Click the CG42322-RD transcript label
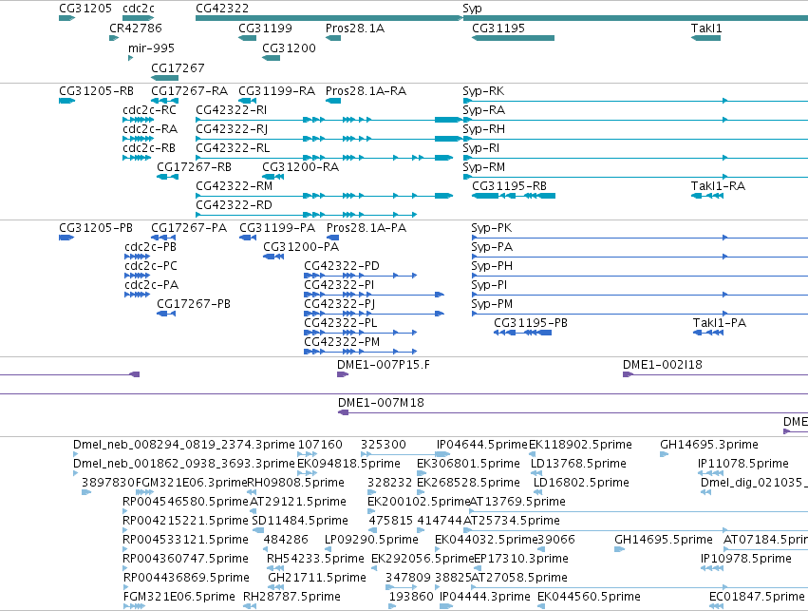The height and width of the screenshot is (611, 808). click(234, 206)
